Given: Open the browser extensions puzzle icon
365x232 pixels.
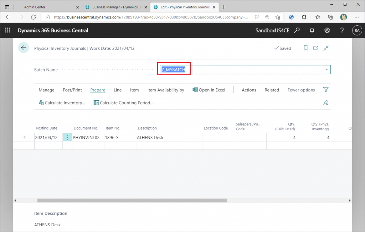Looking at the screenshot, I should click(304, 17).
